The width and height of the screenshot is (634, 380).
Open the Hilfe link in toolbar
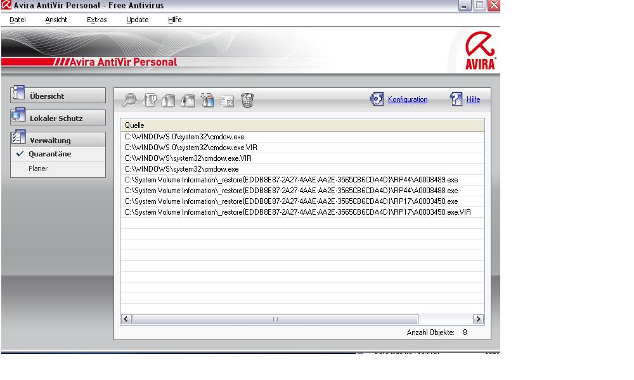[x=473, y=99]
